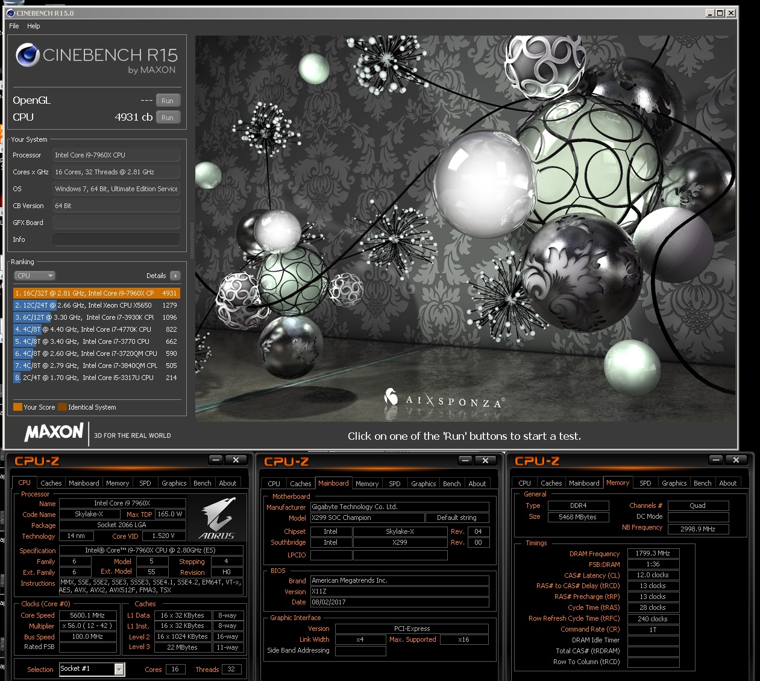The image size is (760, 681).
Task: Click the Details arrow button in Ranking
Action: pyautogui.click(x=175, y=276)
